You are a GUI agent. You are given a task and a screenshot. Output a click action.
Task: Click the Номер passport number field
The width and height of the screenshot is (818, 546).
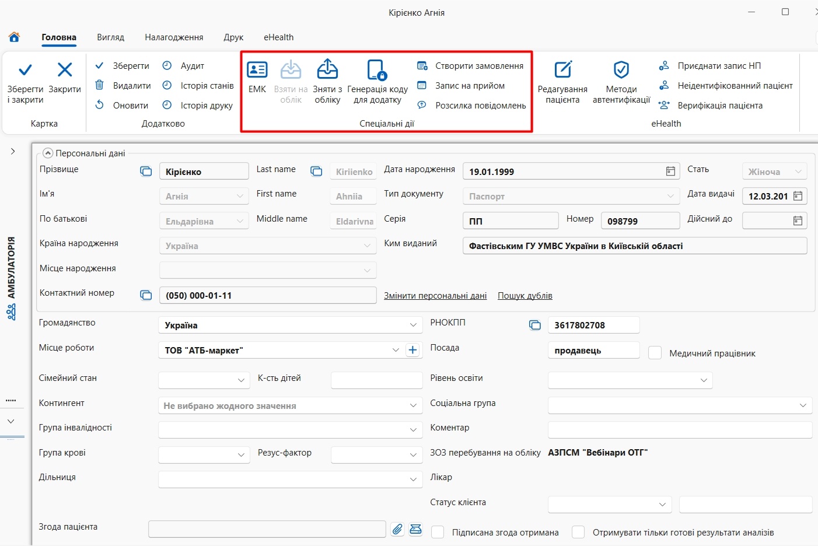tap(640, 220)
